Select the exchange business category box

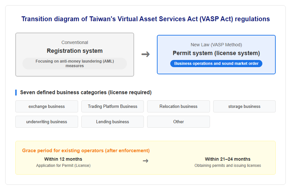coord(47,107)
